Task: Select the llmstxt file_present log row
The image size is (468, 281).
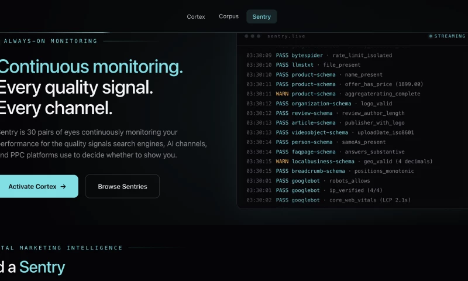Action: [x=303, y=65]
